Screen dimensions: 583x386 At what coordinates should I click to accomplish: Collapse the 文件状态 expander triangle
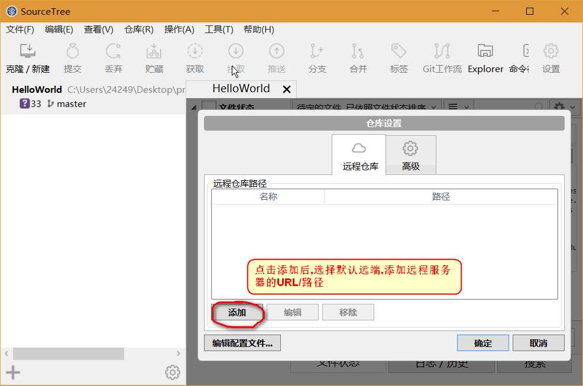194,108
